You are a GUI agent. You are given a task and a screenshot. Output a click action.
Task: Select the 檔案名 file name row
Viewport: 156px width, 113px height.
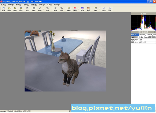[143, 35]
